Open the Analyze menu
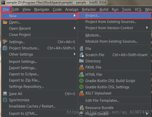 72,9
